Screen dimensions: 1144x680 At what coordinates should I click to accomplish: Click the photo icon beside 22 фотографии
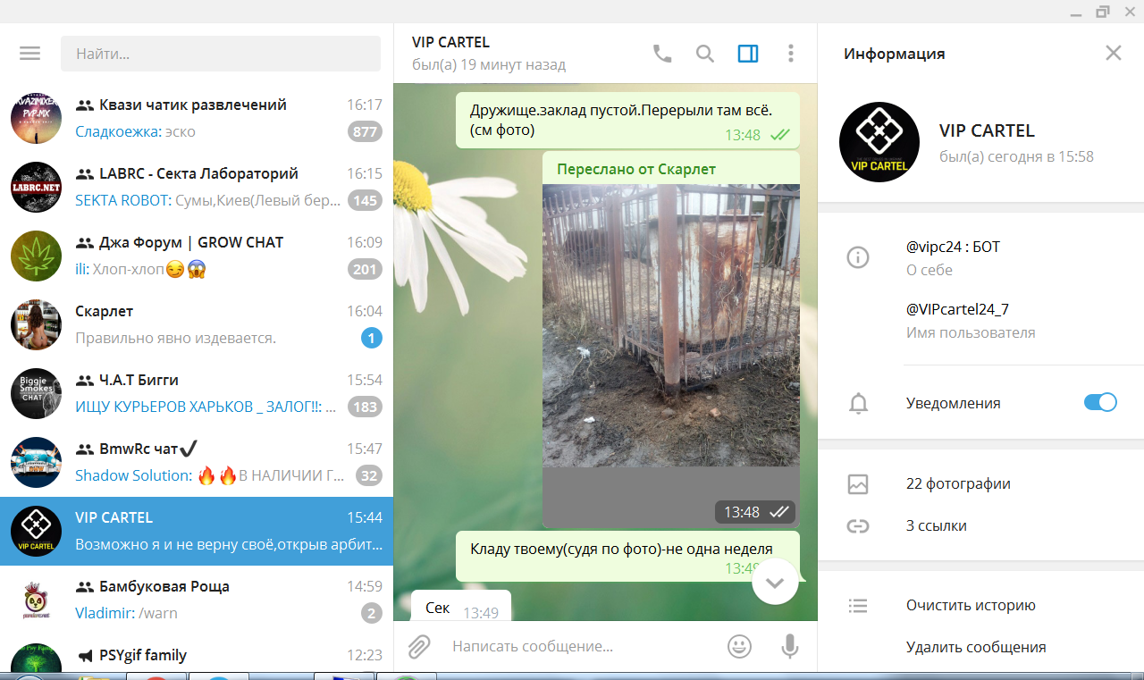point(858,484)
